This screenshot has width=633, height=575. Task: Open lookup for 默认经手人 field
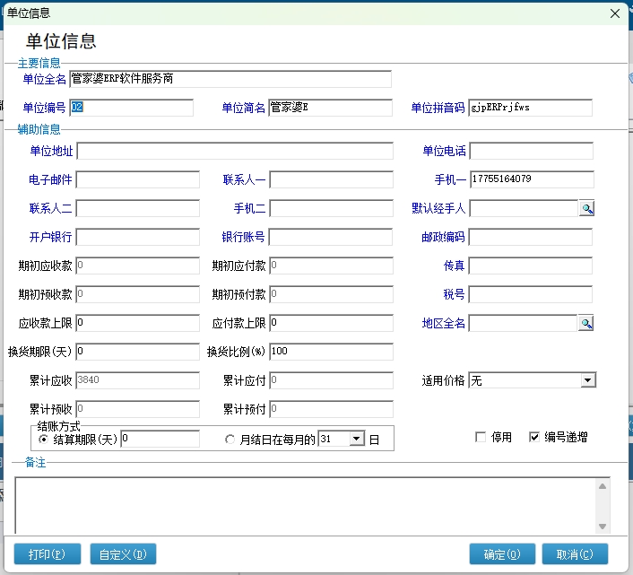tap(586, 208)
